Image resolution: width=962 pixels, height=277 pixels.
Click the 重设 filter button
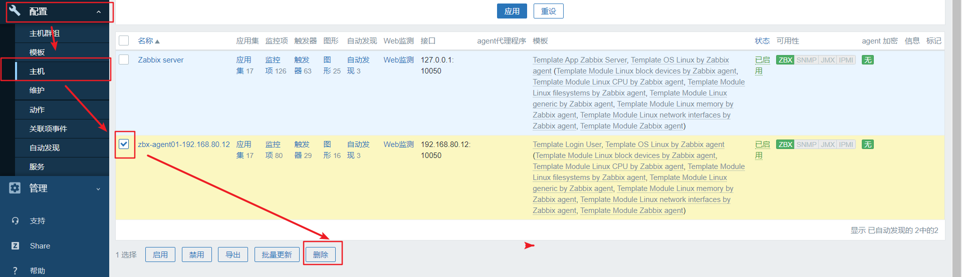click(548, 11)
